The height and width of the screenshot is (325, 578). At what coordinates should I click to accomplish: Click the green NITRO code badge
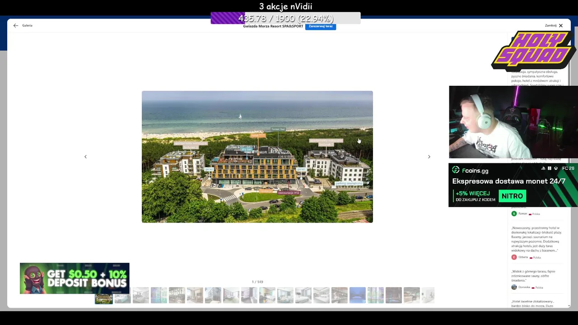[x=512, y=196]
